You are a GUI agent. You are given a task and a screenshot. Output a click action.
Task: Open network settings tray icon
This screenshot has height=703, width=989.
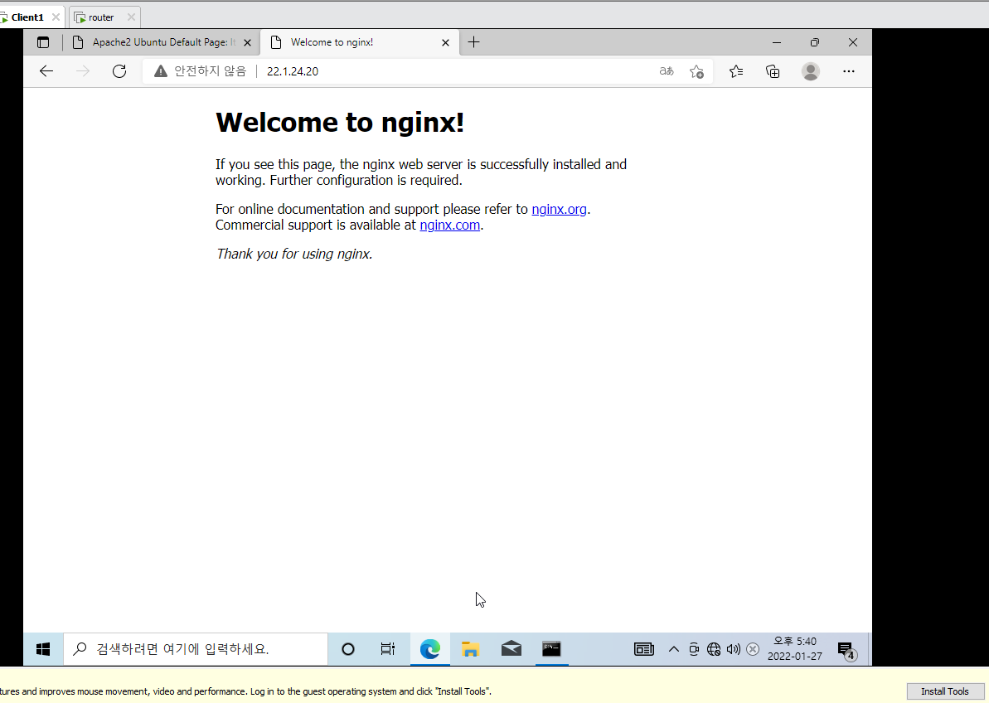pyautogui.click(x=714, y=649)
